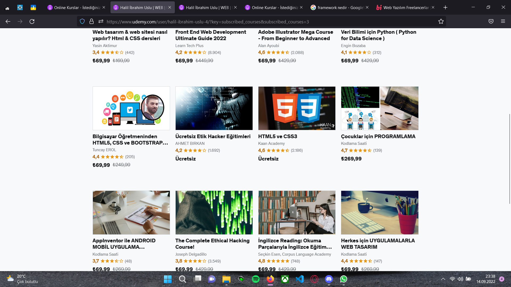This screenshot has height=287, width=511.
Task: Click the İngilizce Reading course thumbnail
Action: click(x=297, y=213)
